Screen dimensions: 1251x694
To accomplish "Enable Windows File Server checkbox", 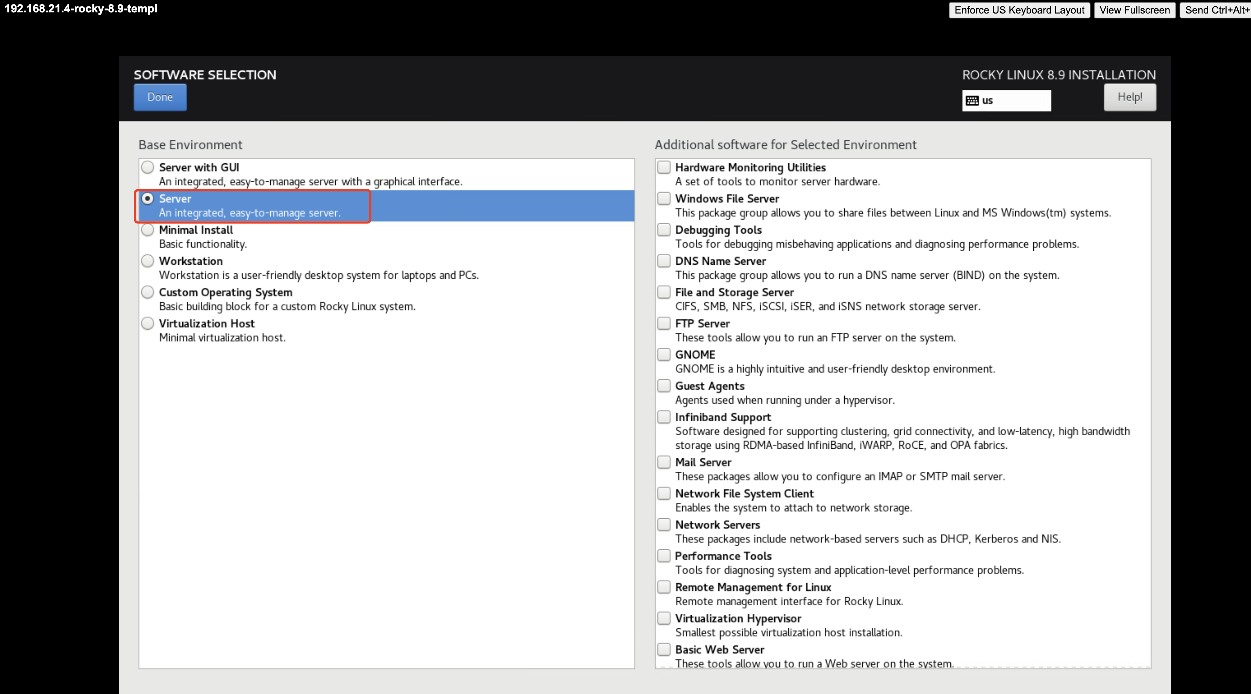I will [x=664, y=199].
